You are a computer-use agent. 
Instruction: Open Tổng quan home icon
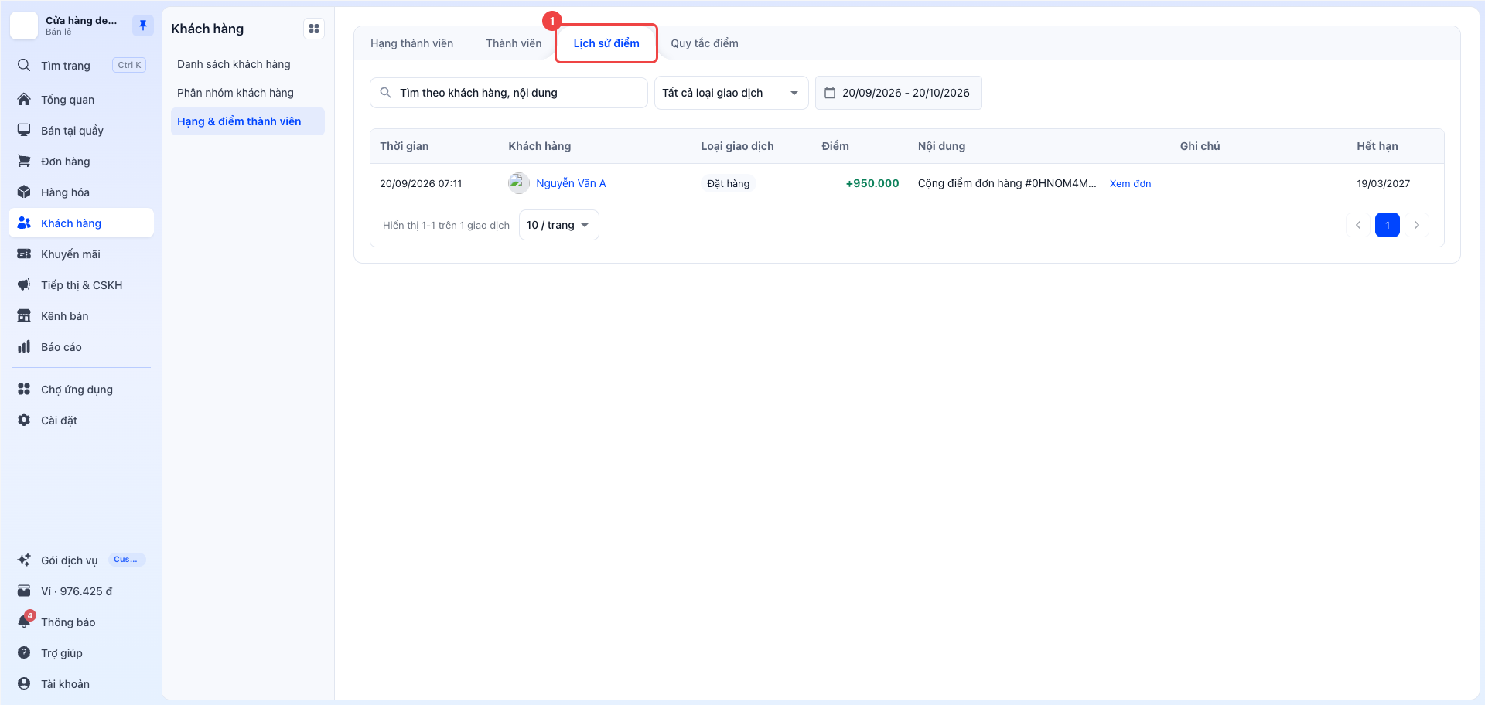[24, 99]
